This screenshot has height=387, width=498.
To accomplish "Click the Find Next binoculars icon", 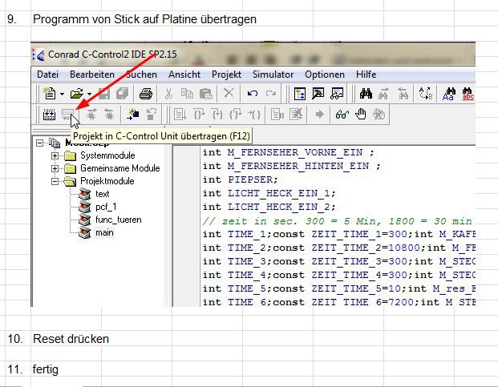I will click(384, 94).
